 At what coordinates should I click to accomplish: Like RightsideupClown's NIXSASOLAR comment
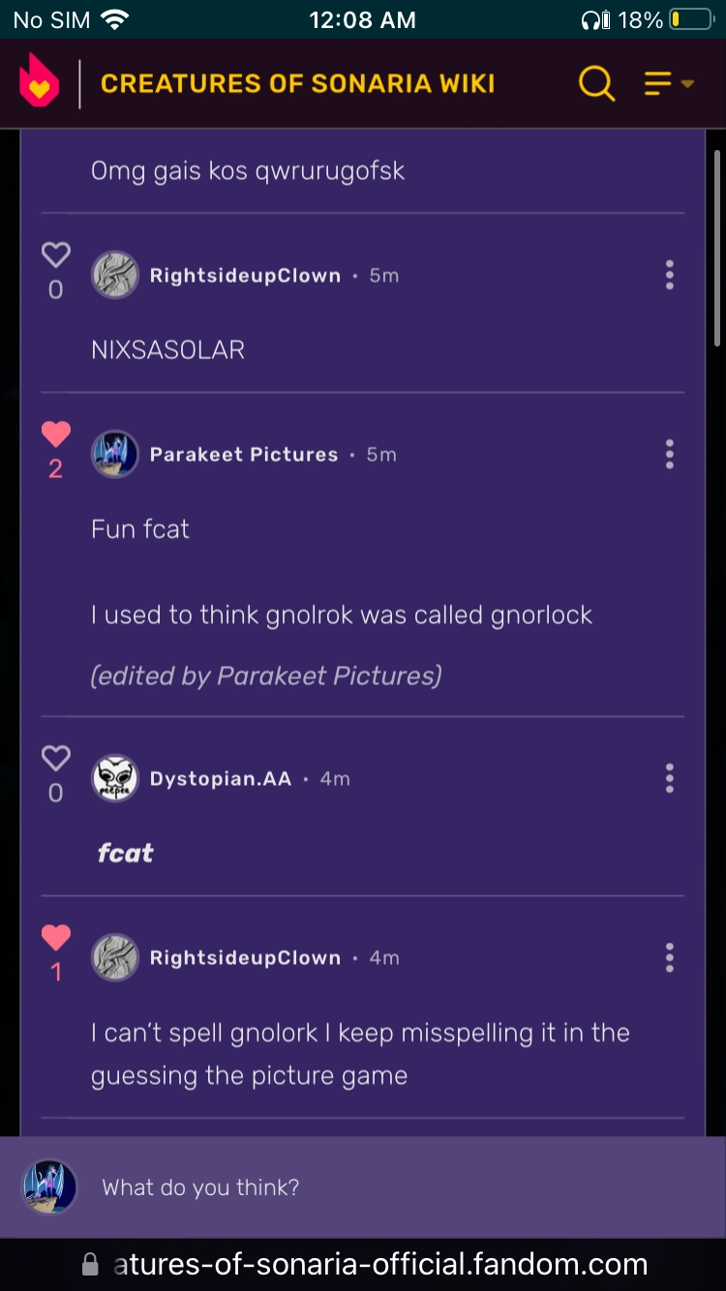56,255
